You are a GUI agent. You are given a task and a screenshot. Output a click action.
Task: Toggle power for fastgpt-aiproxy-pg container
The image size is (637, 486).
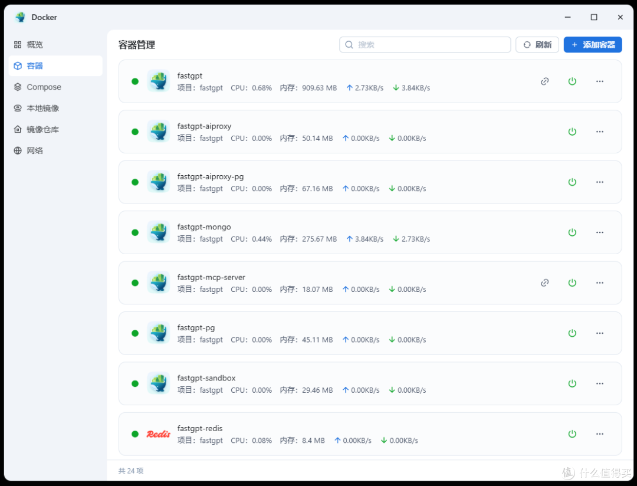[572, 182]
